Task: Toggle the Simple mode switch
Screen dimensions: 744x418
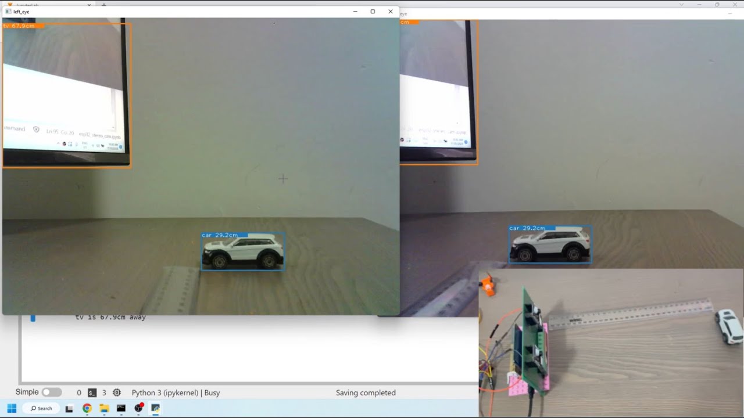Action: coord(51,392)
